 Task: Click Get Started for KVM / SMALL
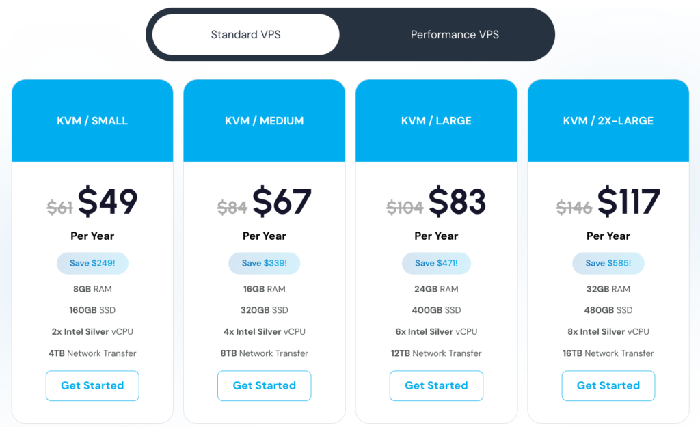pos(92,385)
